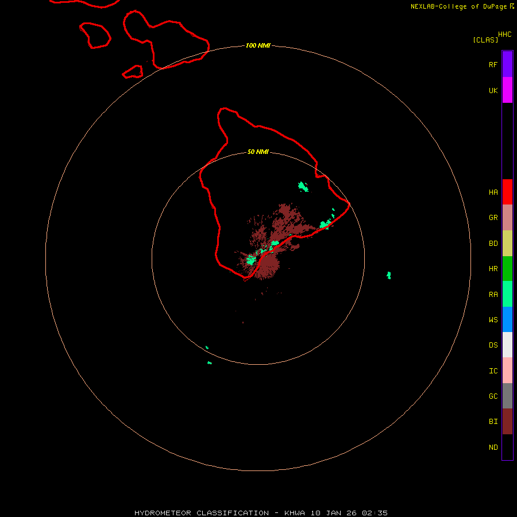The height and width of the screenshot is (517, 517).
Task: Click the GR legend label
Action: pyautogui.click(x=493, y=218)
